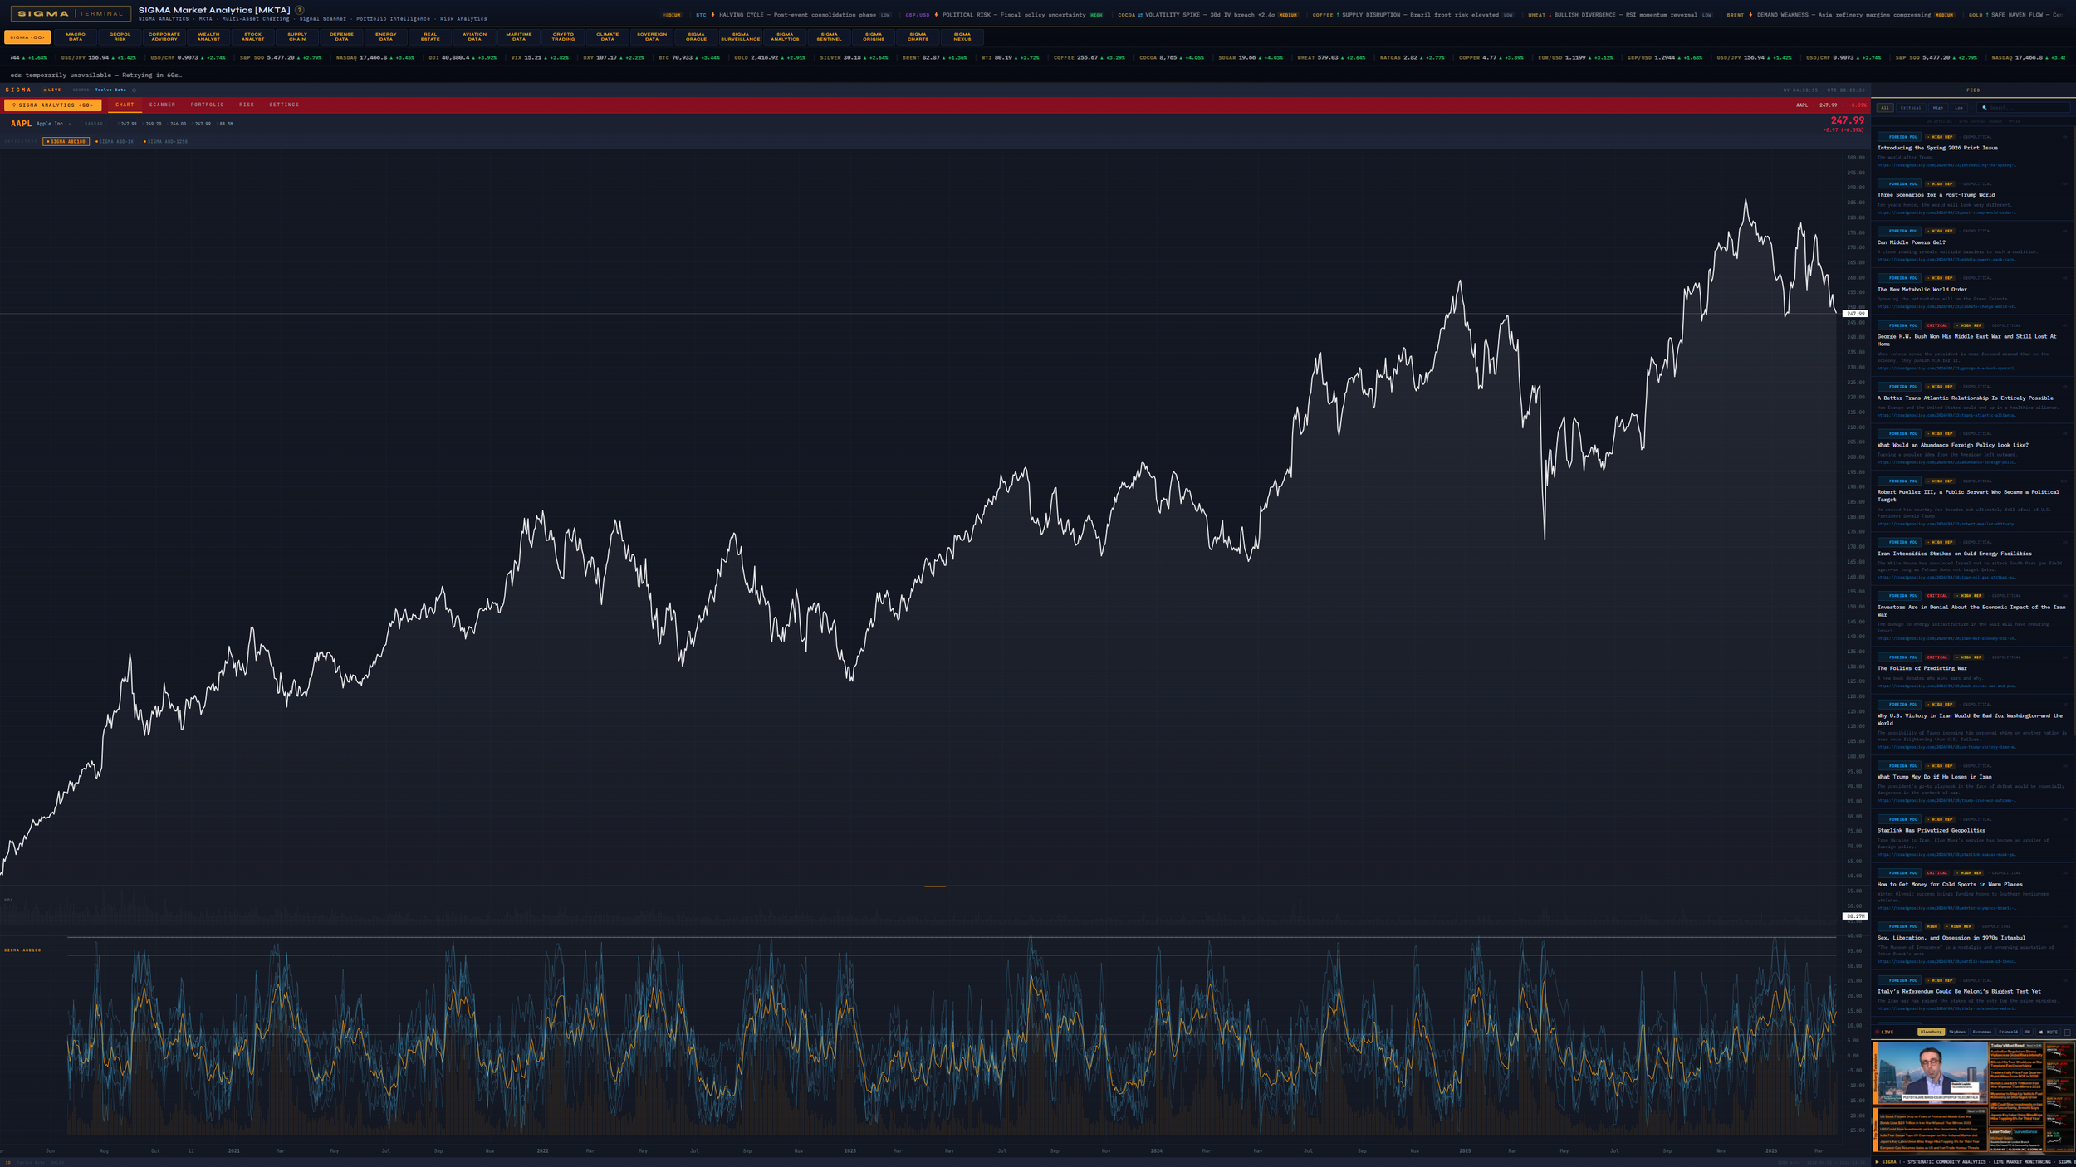Viewport: 2076px width, 1167px height.
Task: Mute the live TV audio
Action: tap(2049, 1032)
